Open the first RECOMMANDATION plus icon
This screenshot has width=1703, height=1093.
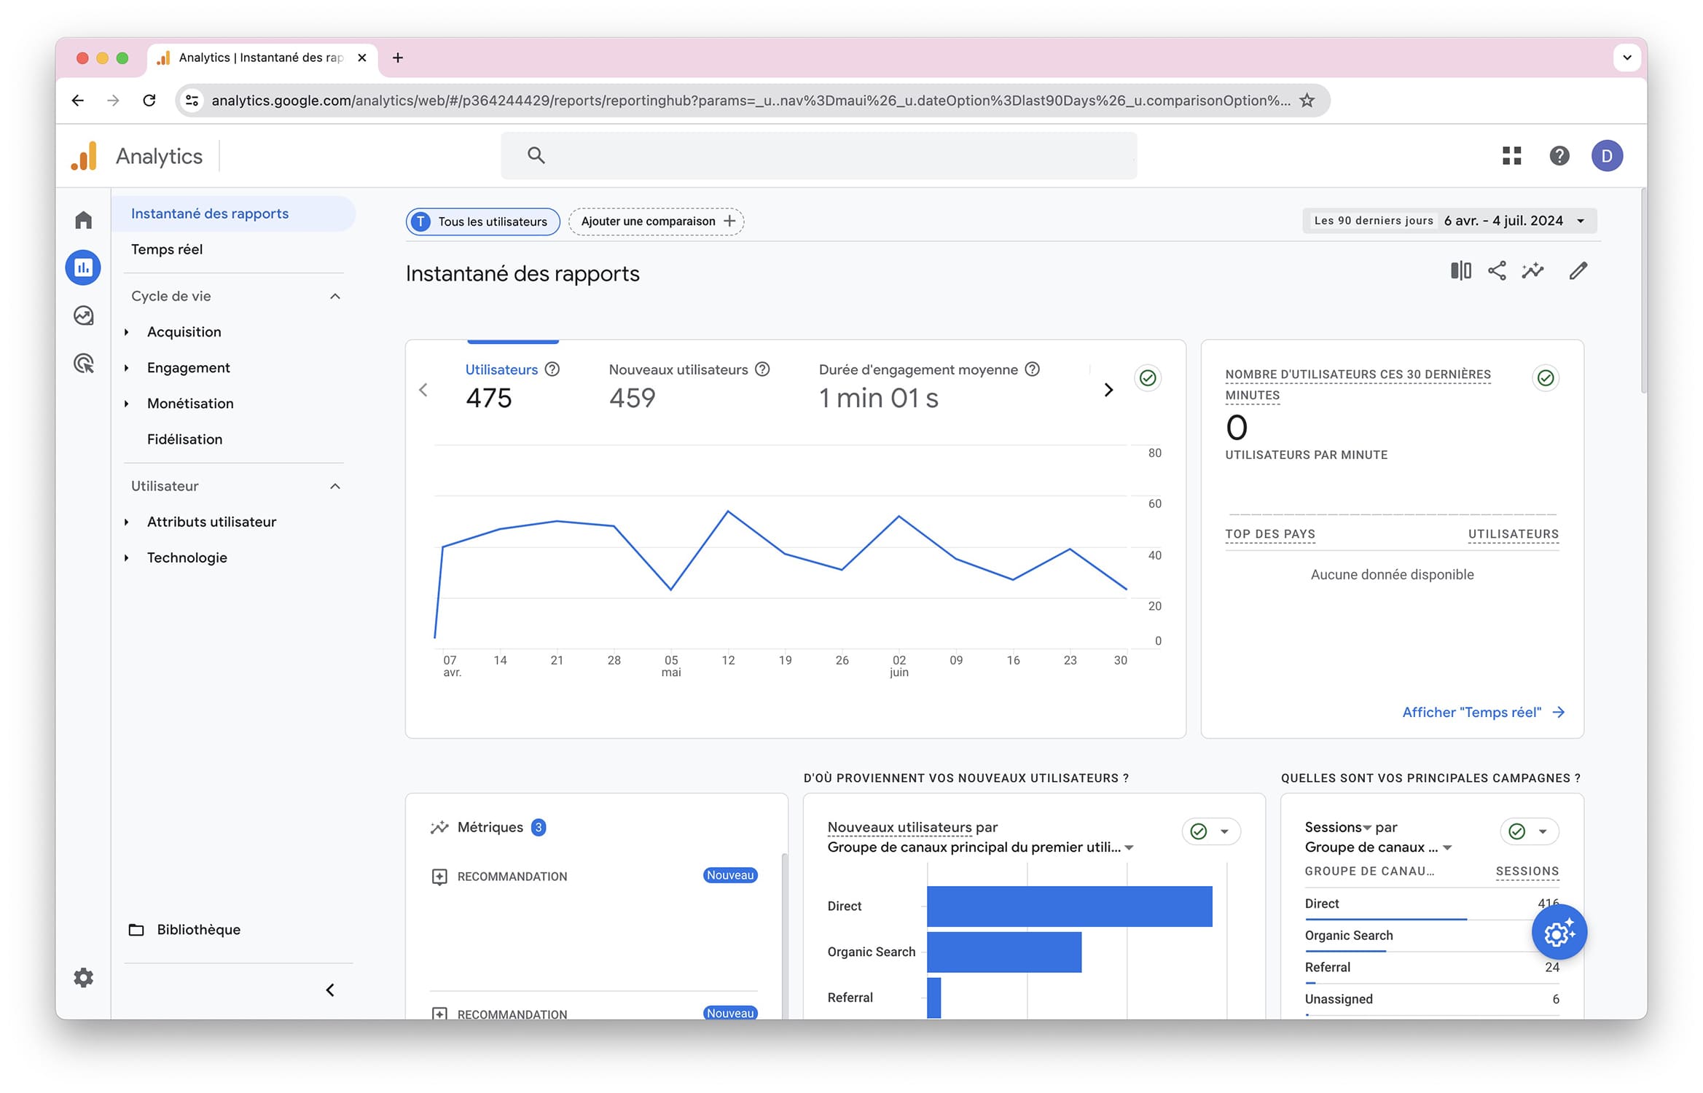tap(439, 877)
